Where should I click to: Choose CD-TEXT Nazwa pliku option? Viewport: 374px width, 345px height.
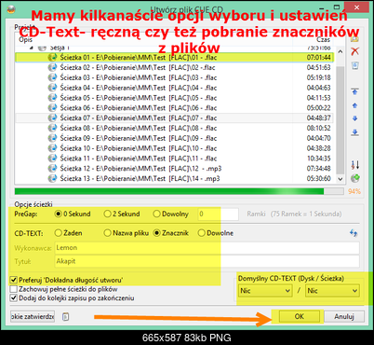pos(107,233)
